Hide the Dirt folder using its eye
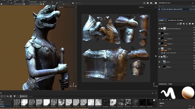 coord(159,57)
